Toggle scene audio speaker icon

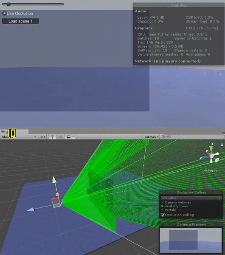(60, 137)
